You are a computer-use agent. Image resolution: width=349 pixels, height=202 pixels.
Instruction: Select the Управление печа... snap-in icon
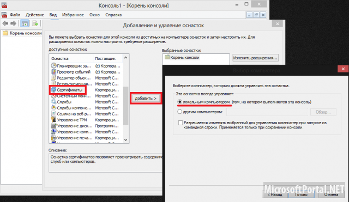pos(53,138)
